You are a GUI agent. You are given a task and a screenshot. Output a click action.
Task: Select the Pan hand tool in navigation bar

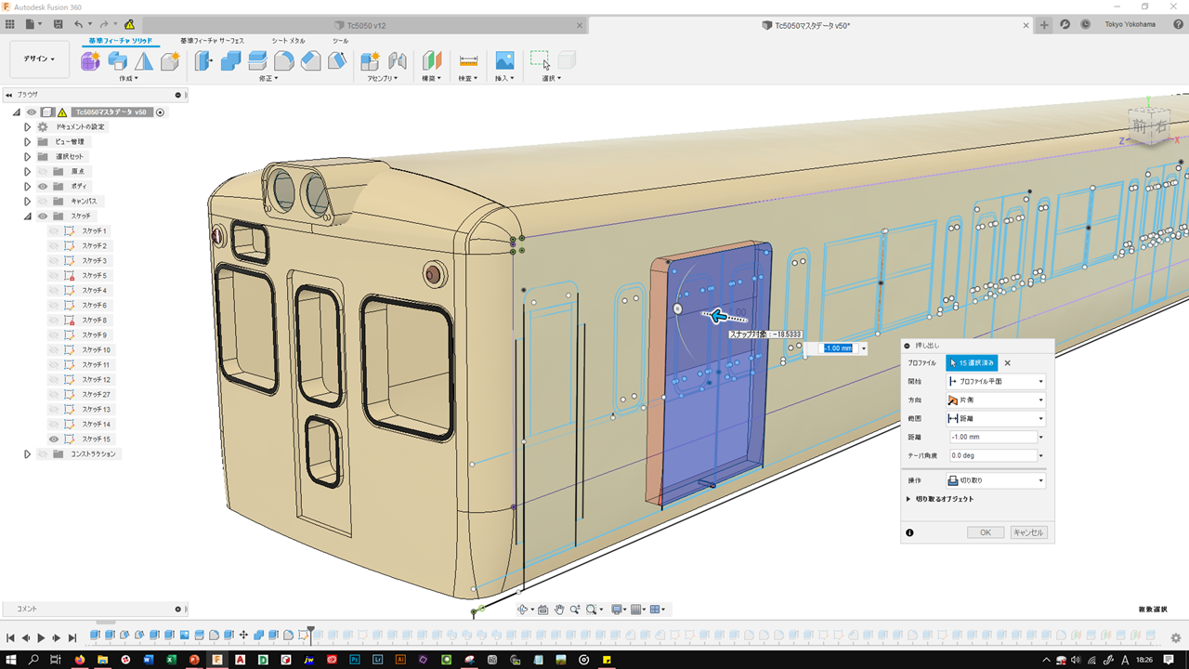(559, 610)
